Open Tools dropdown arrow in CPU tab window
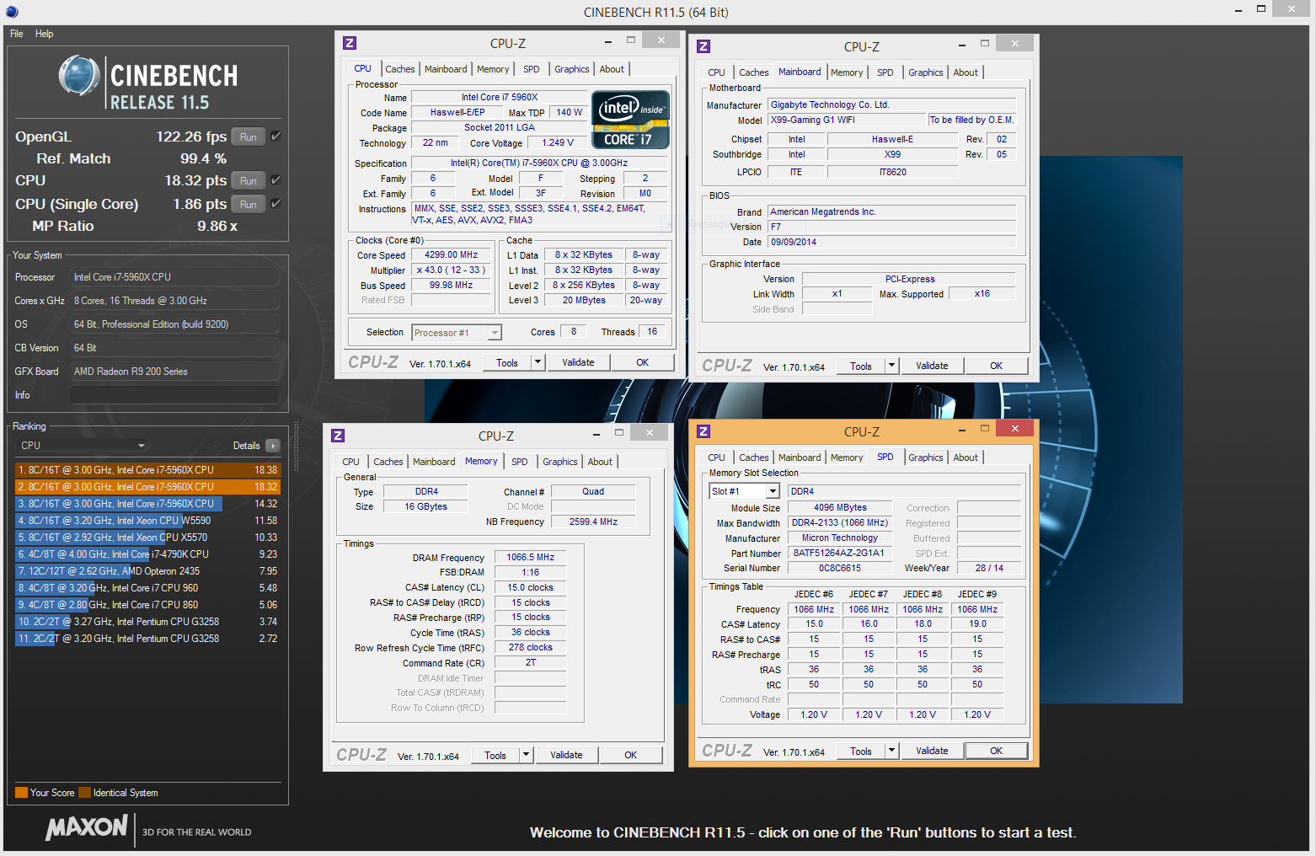This screenshot has width=1316, height=856. [x=538, y=362]
